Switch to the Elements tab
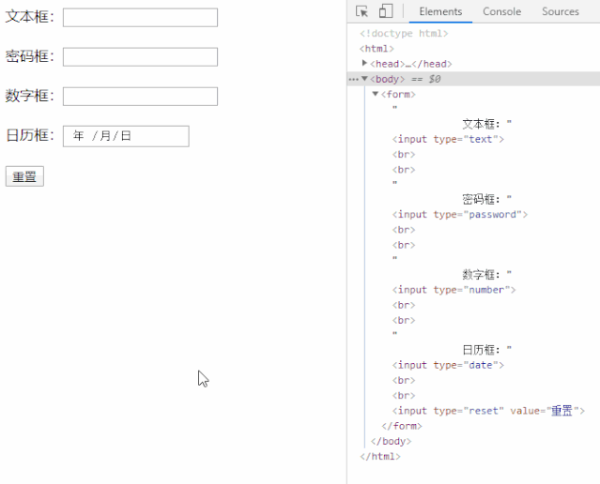Viewport: 600px width, 484px height. (x=440, y=11)
